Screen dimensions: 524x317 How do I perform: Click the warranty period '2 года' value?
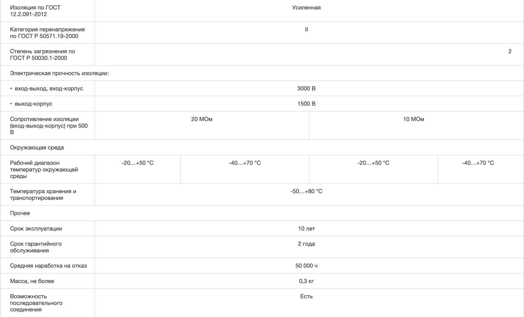click(306, 244)
